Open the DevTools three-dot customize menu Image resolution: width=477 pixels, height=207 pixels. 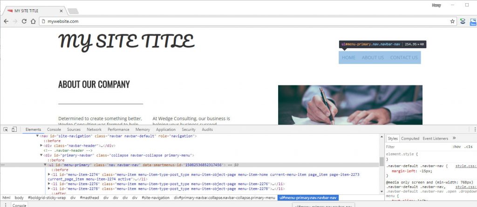tap(475, 129)
